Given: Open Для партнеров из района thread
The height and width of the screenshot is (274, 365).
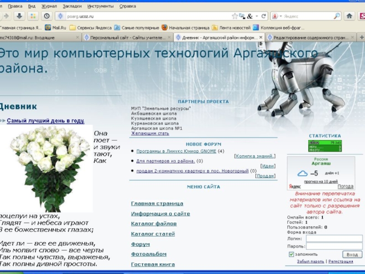Looking at the screenshot, I should 166,161.
